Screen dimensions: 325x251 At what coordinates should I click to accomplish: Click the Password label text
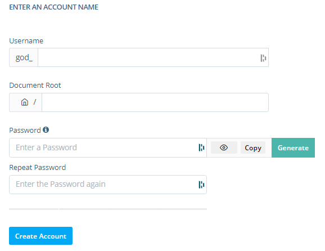point(25,130)
